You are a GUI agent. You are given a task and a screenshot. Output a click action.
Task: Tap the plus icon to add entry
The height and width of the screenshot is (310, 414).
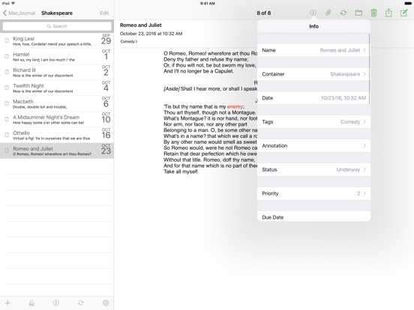7,303
